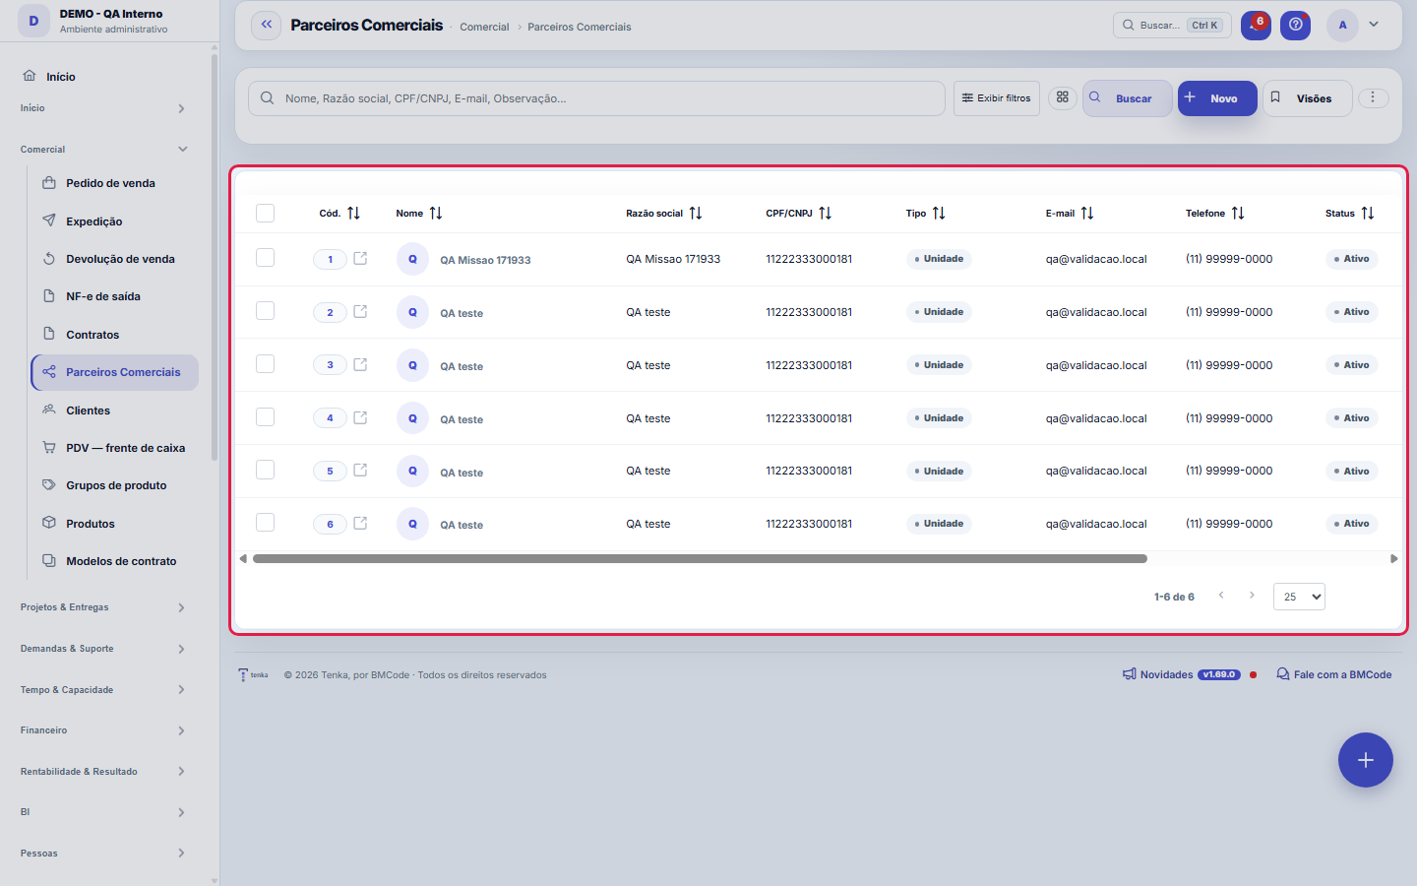The image size is (1417, 886).
Task: Check the box for row QA Missao 171933
Action: tap(265, 257)
